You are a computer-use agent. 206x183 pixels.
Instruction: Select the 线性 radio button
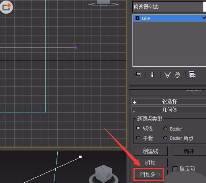tap(138, 128)
